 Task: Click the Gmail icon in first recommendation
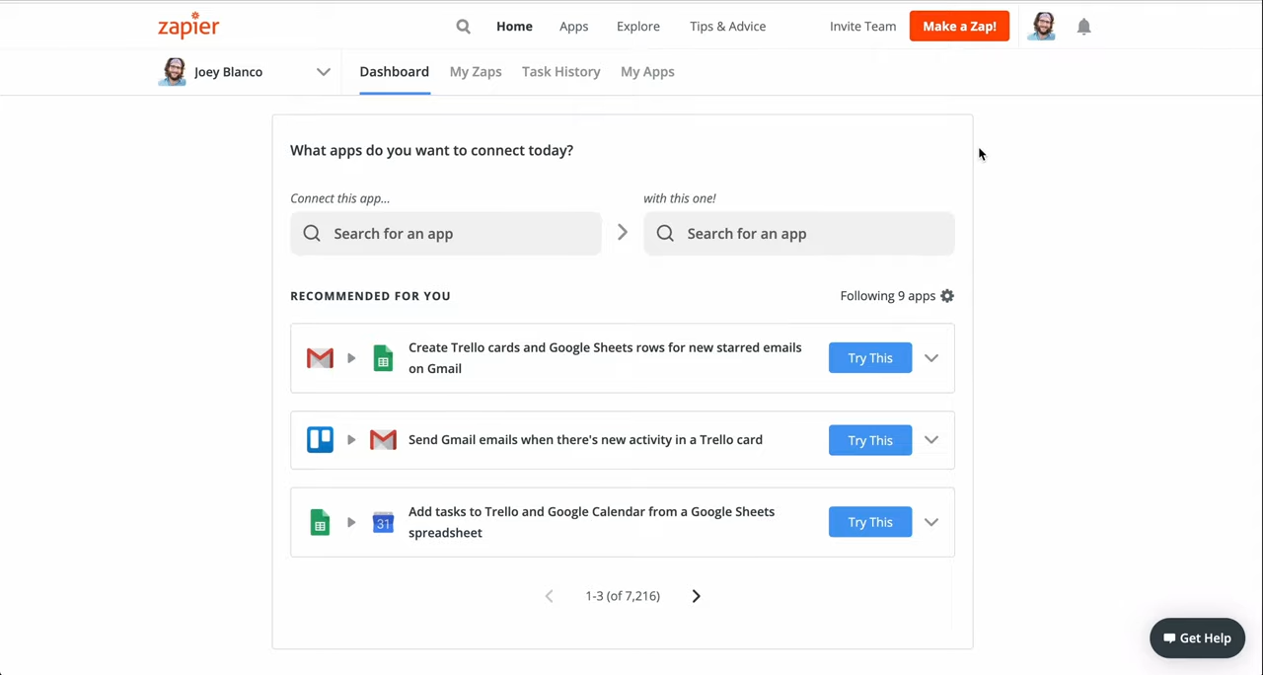pyautogui.click(x=320, y=358)
